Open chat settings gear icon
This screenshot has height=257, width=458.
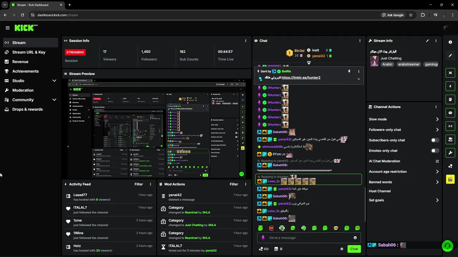(342, 249)
